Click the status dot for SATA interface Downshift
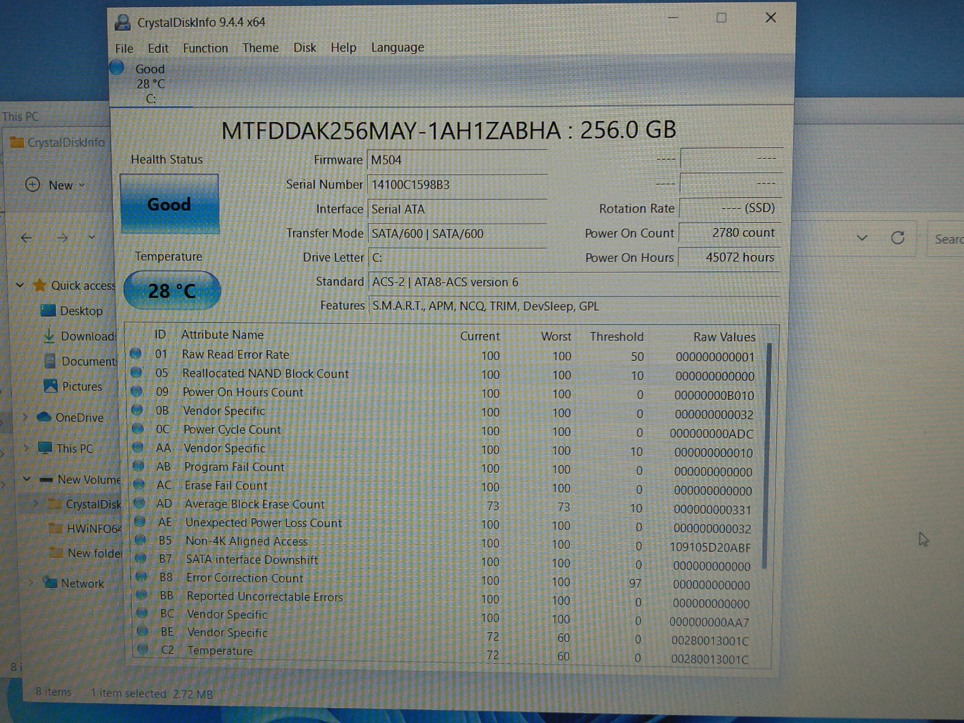Image resolution: width=964 pixels, height=723 pixels. (x=140, y=558)
